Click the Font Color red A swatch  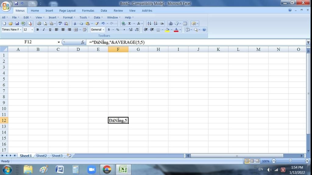pos(176,30)
